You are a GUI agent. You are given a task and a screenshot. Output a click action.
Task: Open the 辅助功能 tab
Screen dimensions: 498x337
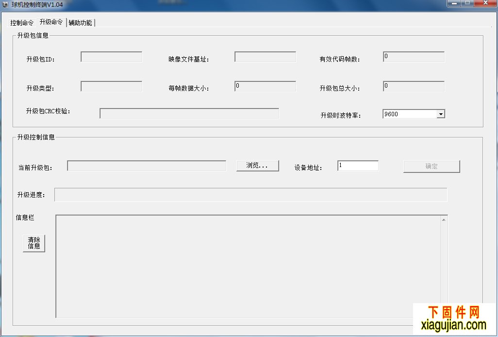tap(81, 23)
